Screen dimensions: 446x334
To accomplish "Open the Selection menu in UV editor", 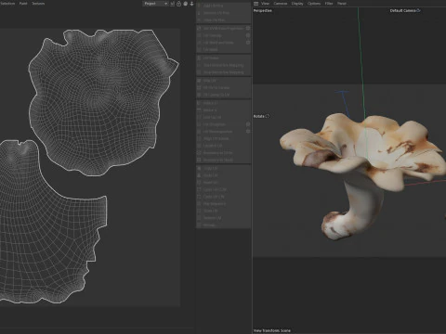I will pos(7,4).
